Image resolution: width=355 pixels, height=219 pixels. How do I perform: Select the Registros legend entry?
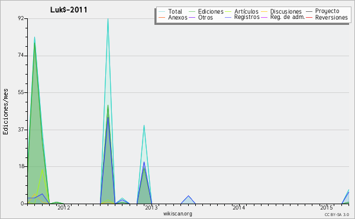point(247,17)
